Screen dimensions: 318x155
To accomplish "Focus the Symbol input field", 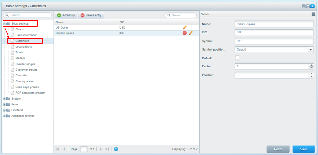I will click(274, 41).
